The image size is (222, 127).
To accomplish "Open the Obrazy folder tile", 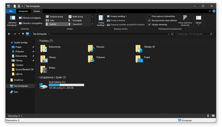I will (48, 59).
